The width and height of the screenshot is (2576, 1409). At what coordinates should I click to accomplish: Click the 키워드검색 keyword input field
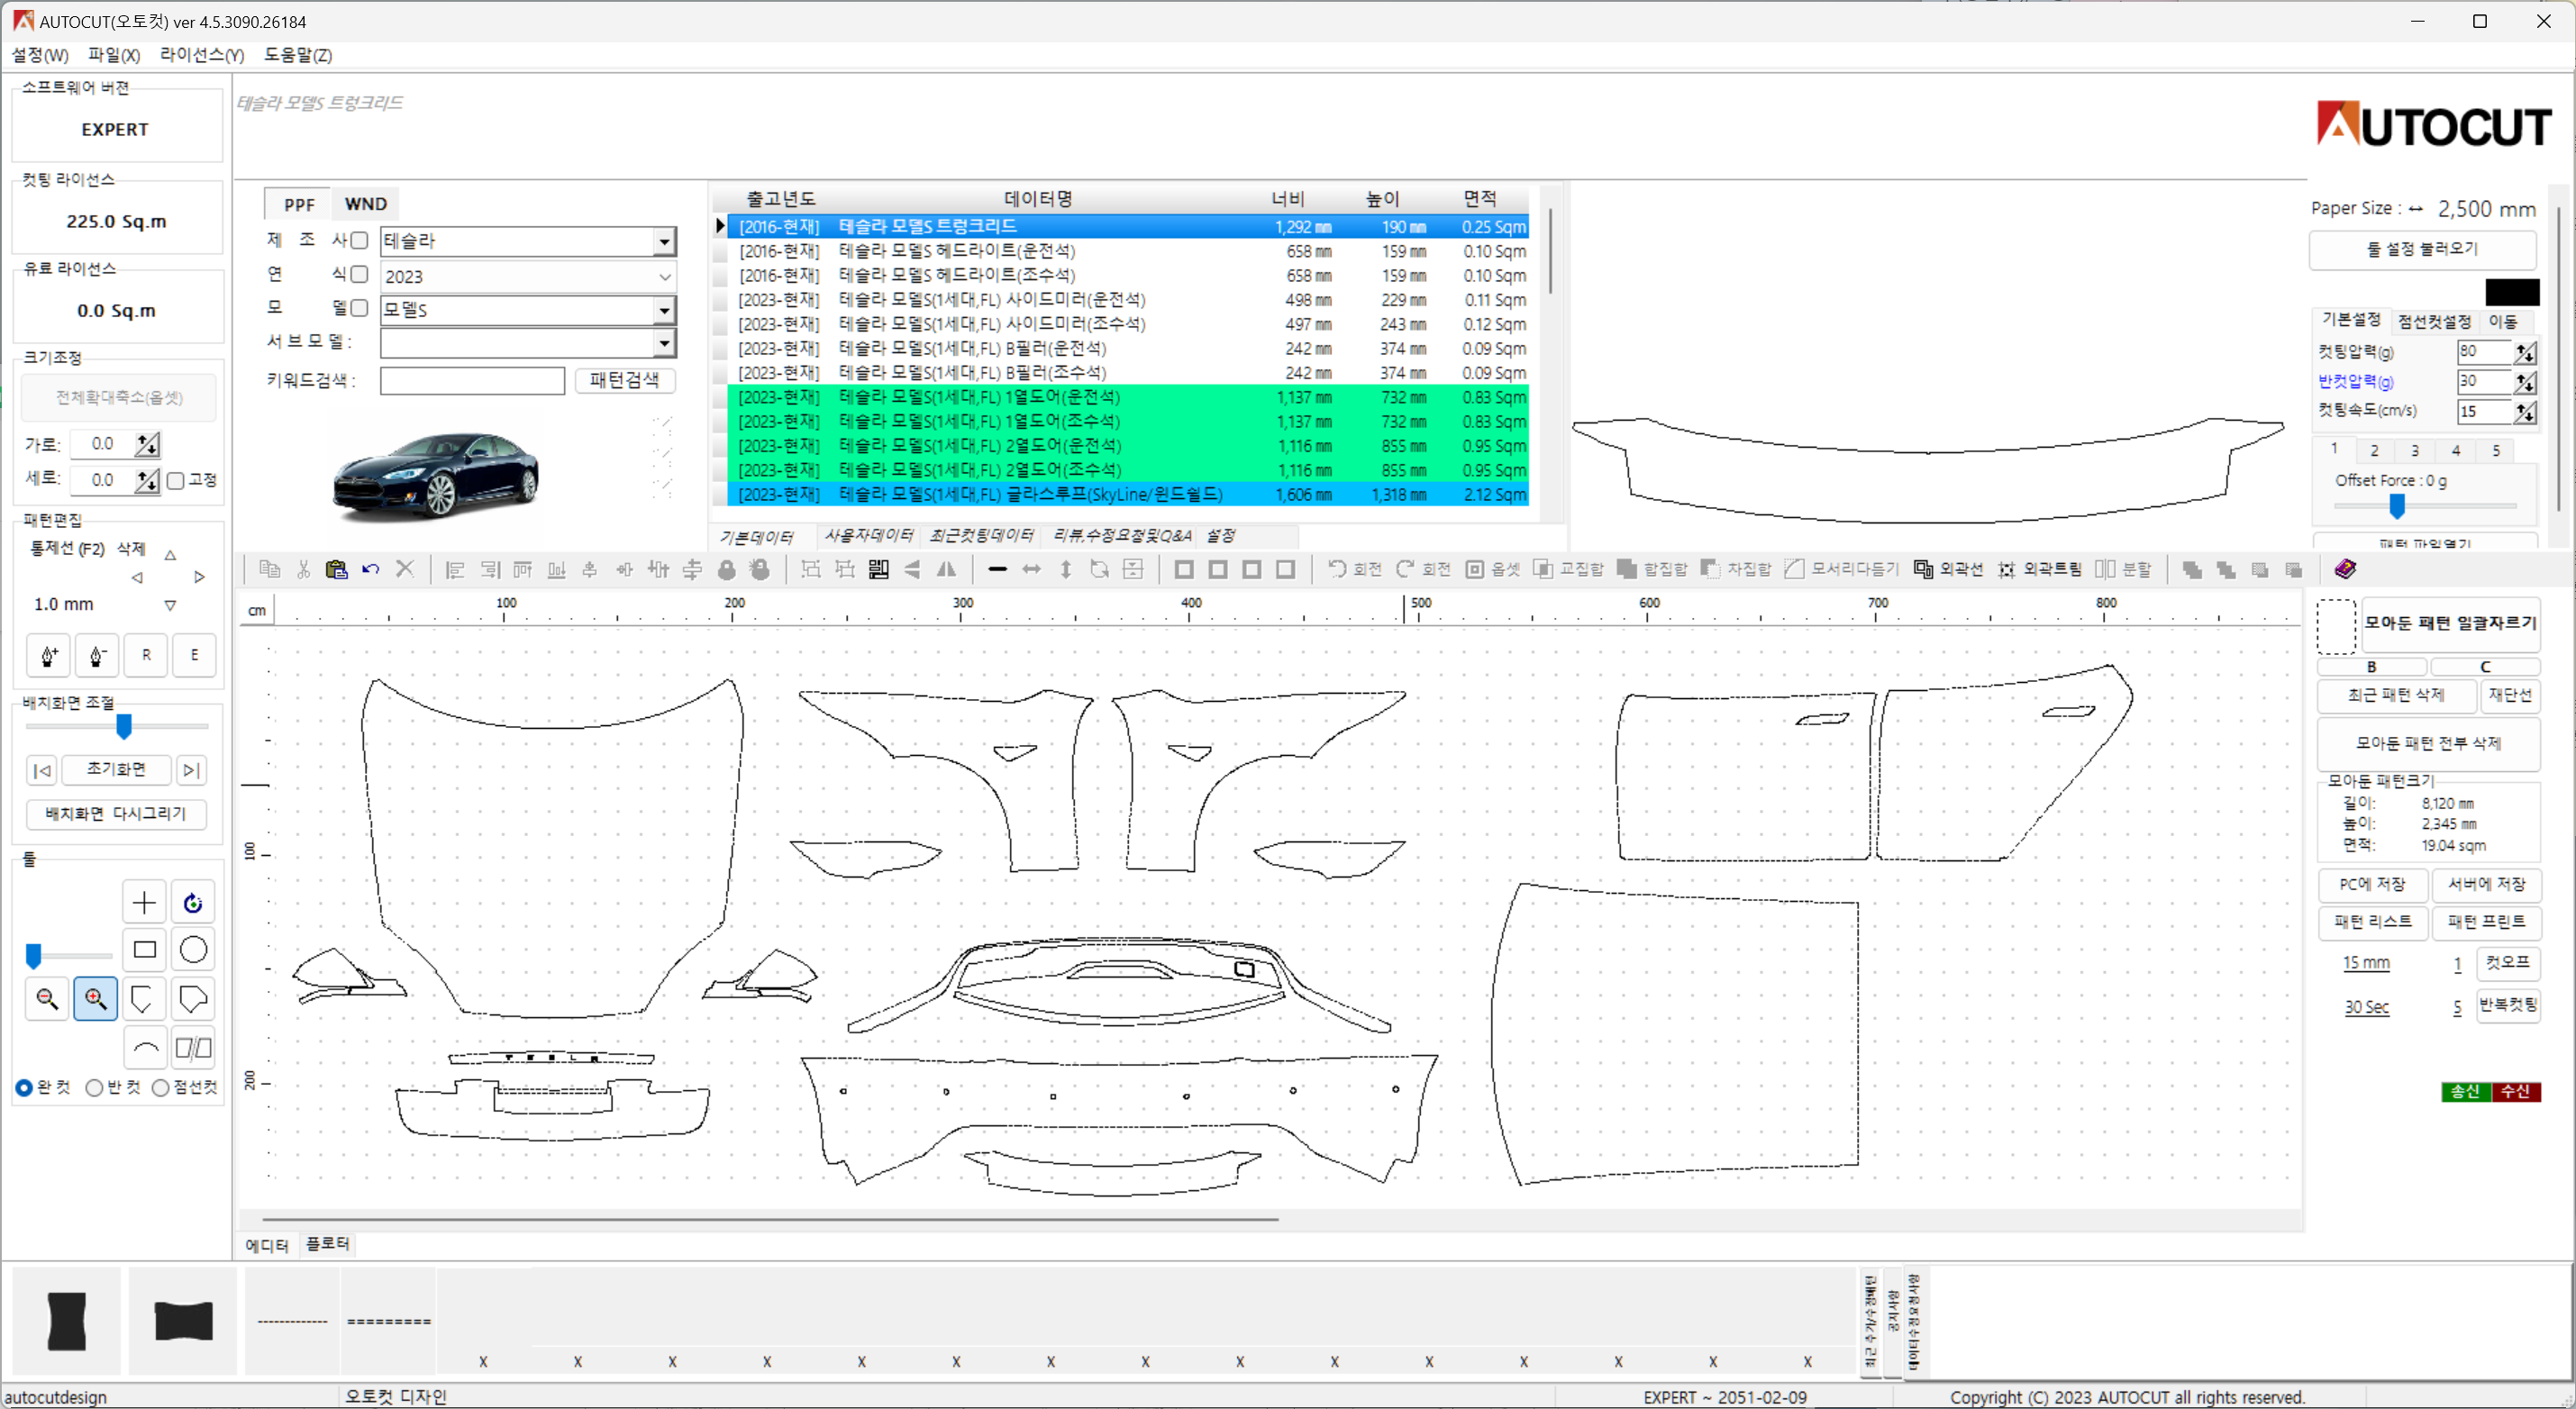click(x=472, y=381)
